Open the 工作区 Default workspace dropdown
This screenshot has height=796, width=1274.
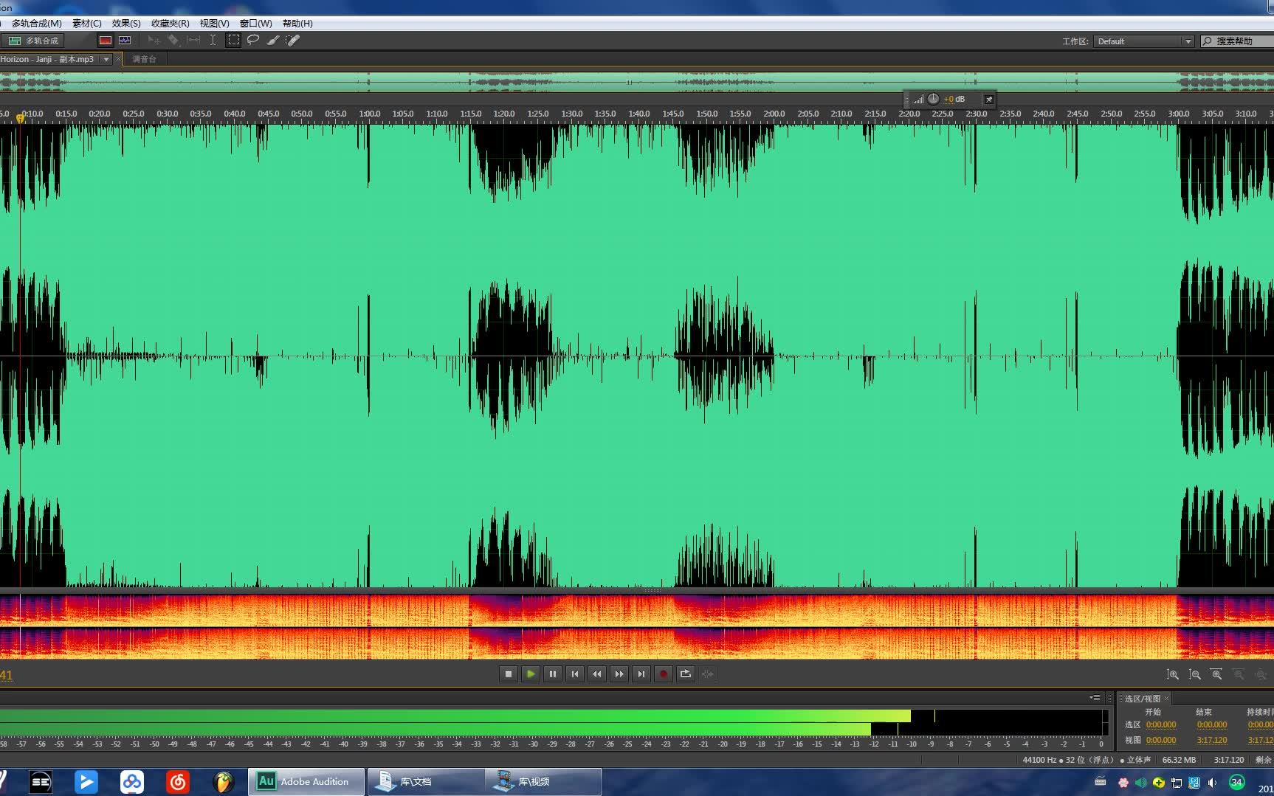tap(1143, 41)
